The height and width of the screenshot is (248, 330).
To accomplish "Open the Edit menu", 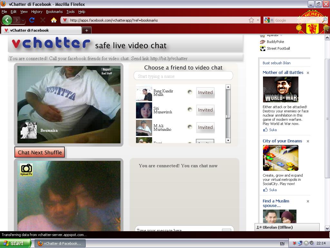I will [x=14, y=12].
